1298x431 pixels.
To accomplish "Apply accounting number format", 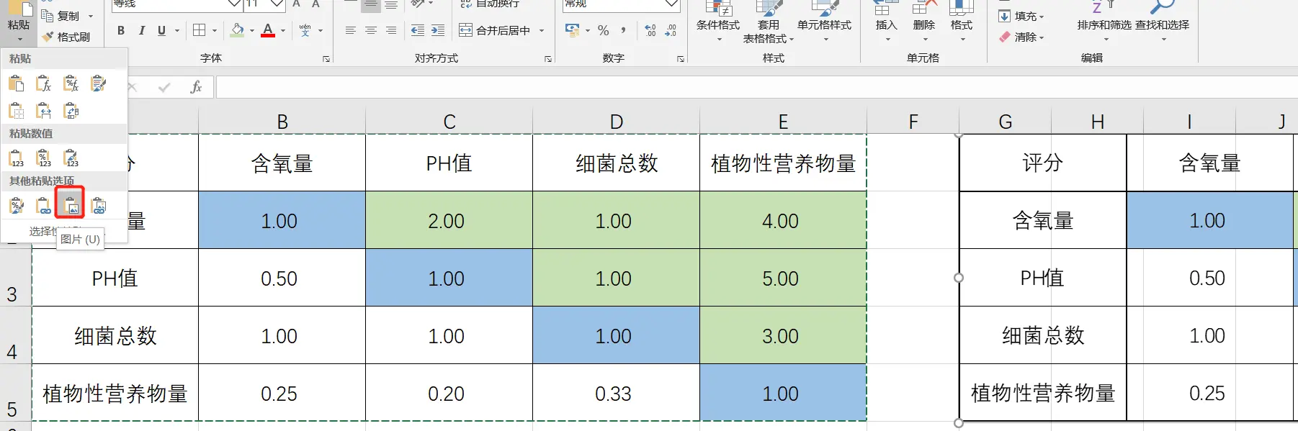I will (573, 30).
